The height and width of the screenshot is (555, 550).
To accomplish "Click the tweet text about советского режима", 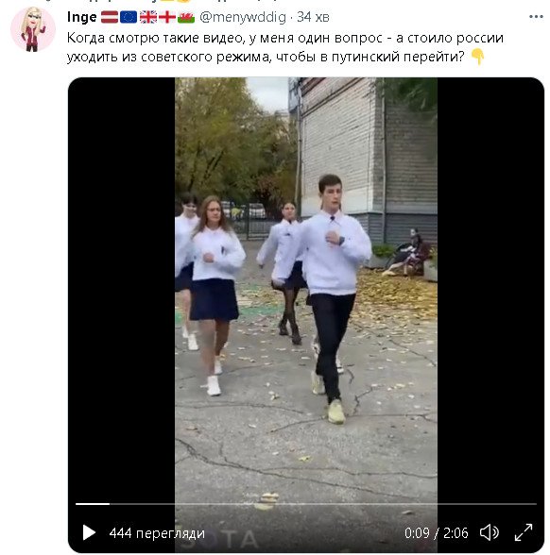I will tap(285, 47).
